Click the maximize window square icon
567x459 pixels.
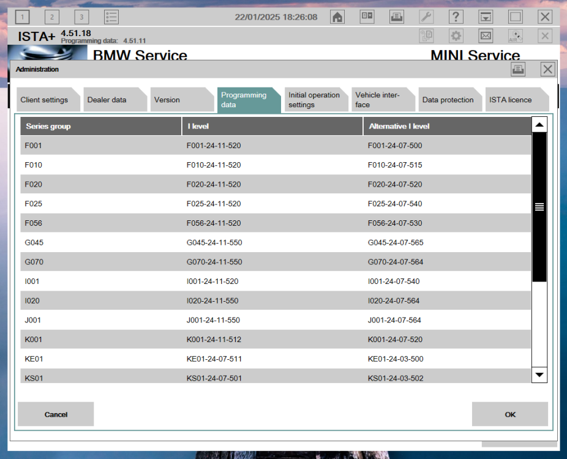click(x=516, y=17)
